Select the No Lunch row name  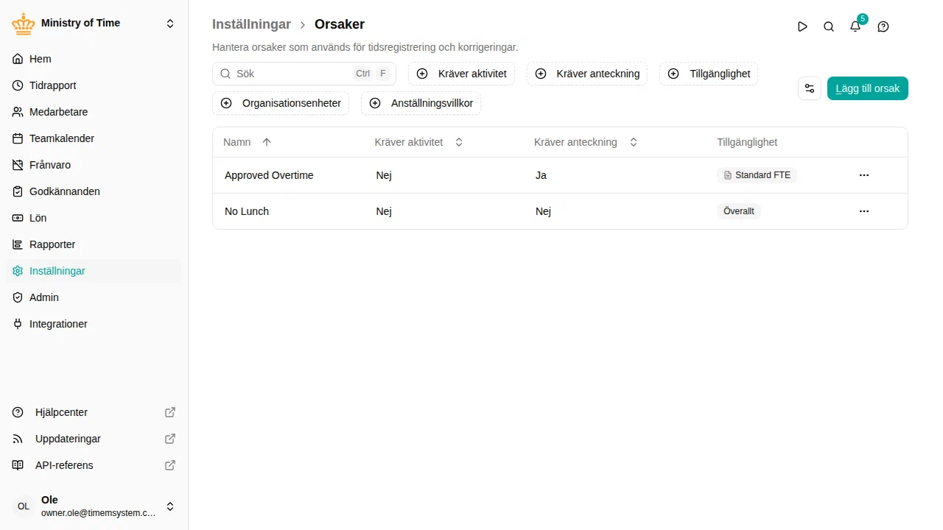coord(247,211)
